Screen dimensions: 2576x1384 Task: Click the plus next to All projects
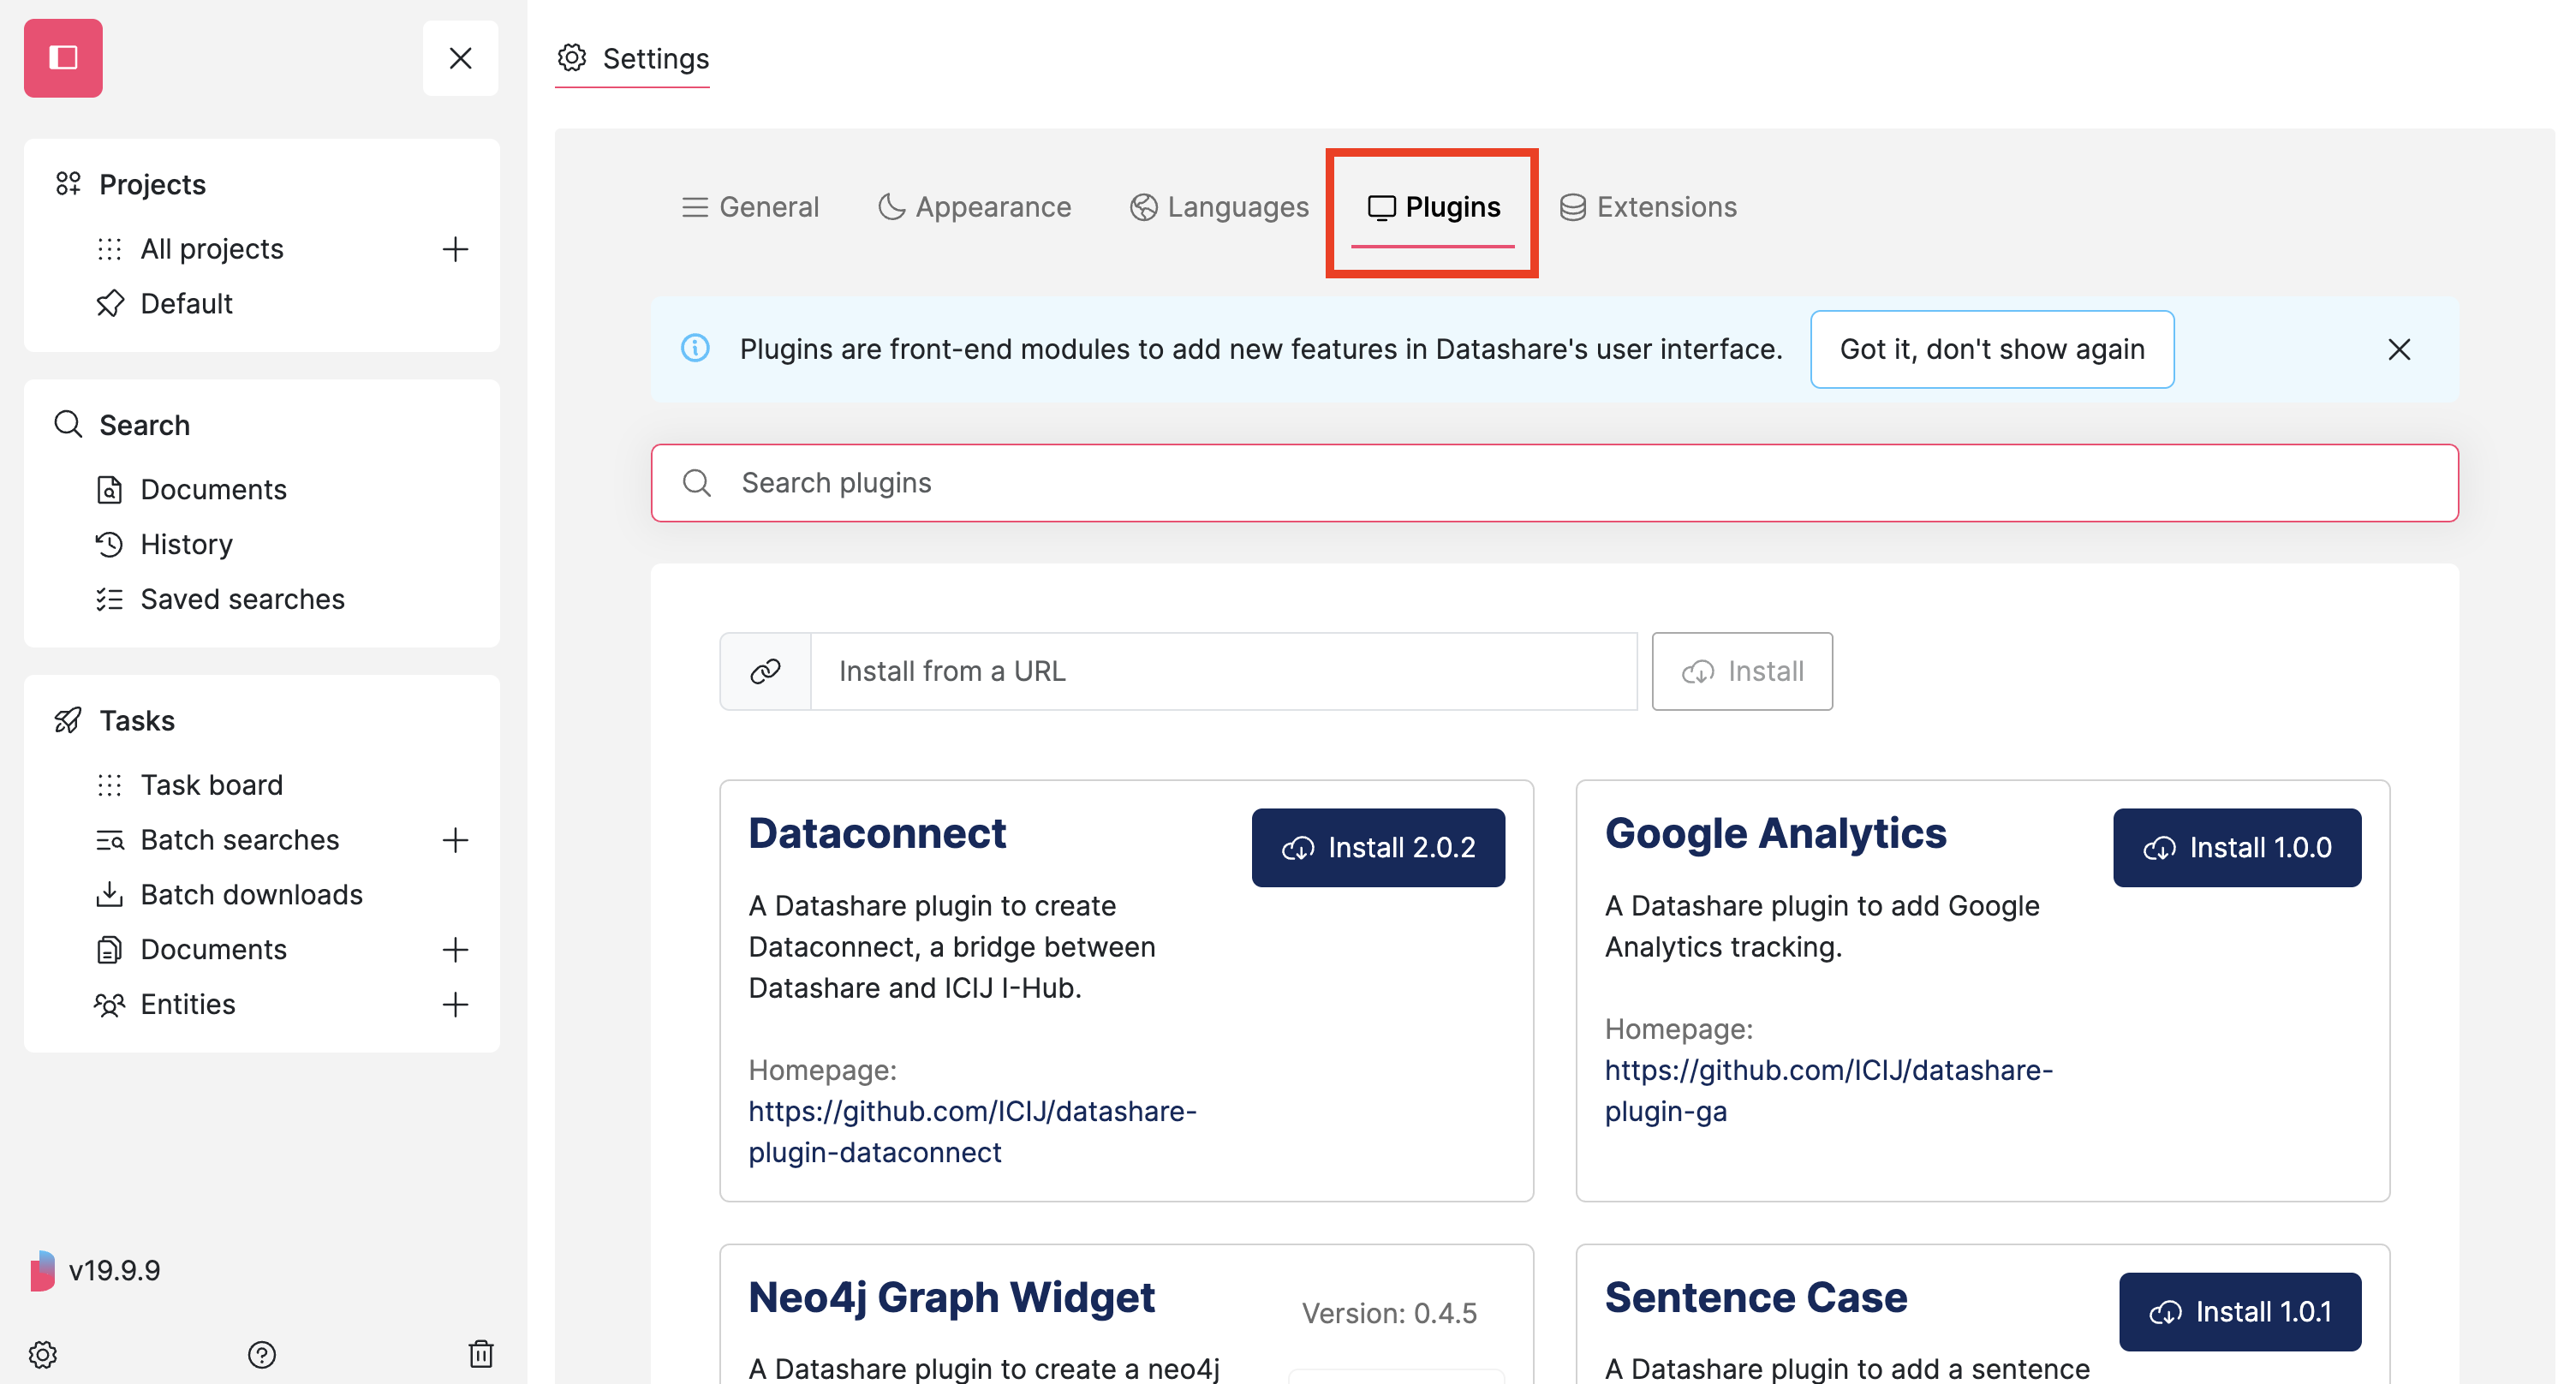pyautogui.click(x=455, y=249)
